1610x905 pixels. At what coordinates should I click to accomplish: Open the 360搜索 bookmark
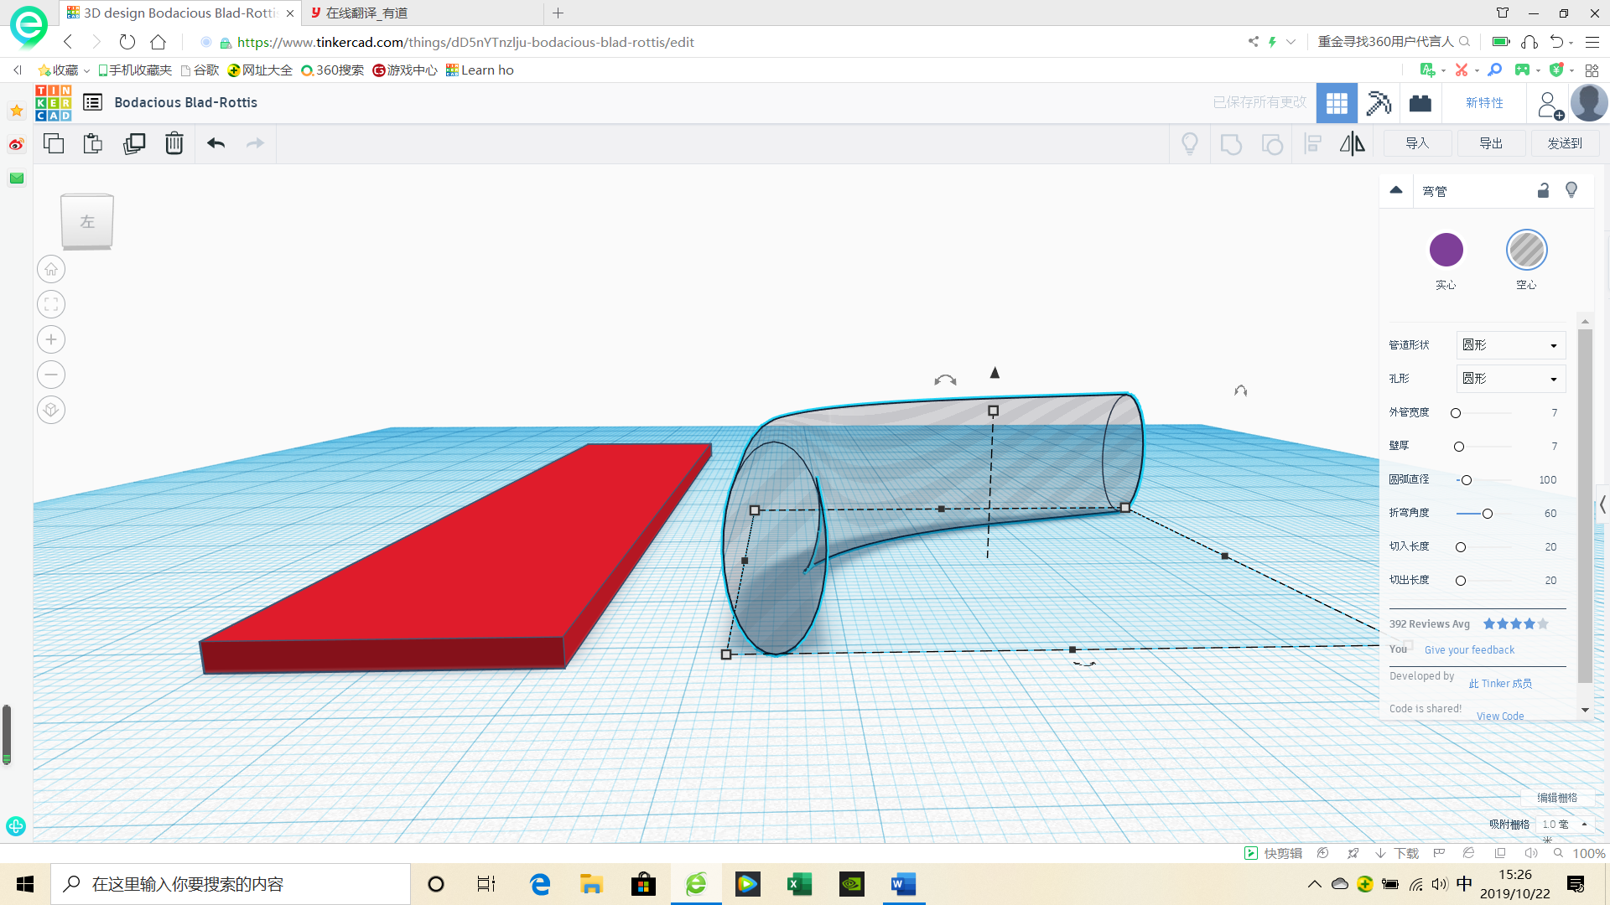[333, 70]
